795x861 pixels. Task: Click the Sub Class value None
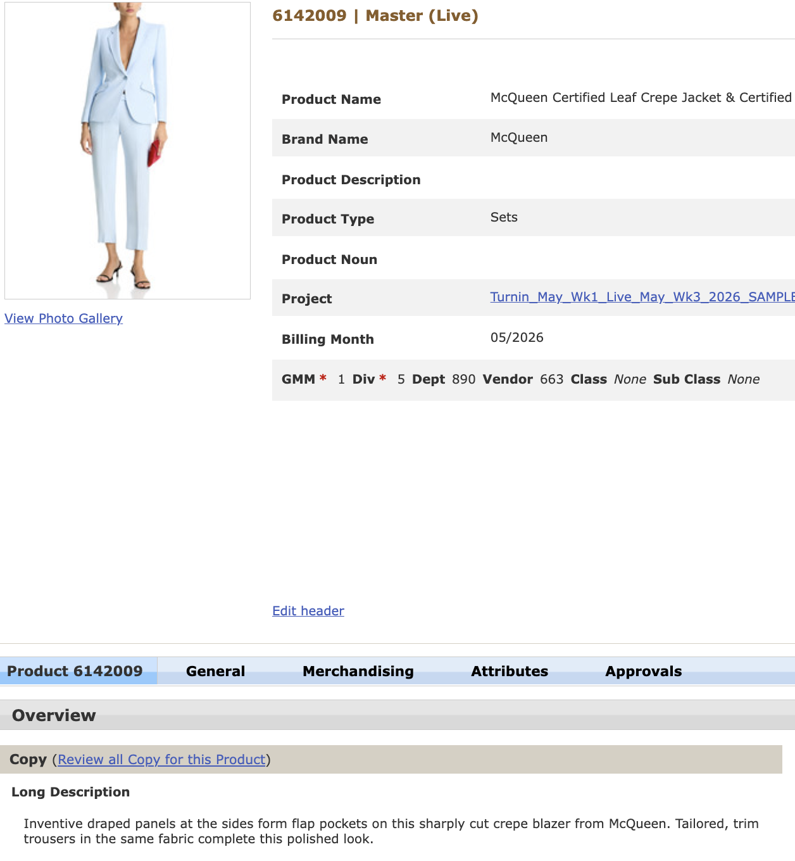[x=744, y=379]
